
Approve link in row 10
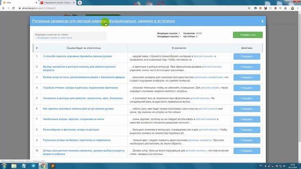coord(246,151)
